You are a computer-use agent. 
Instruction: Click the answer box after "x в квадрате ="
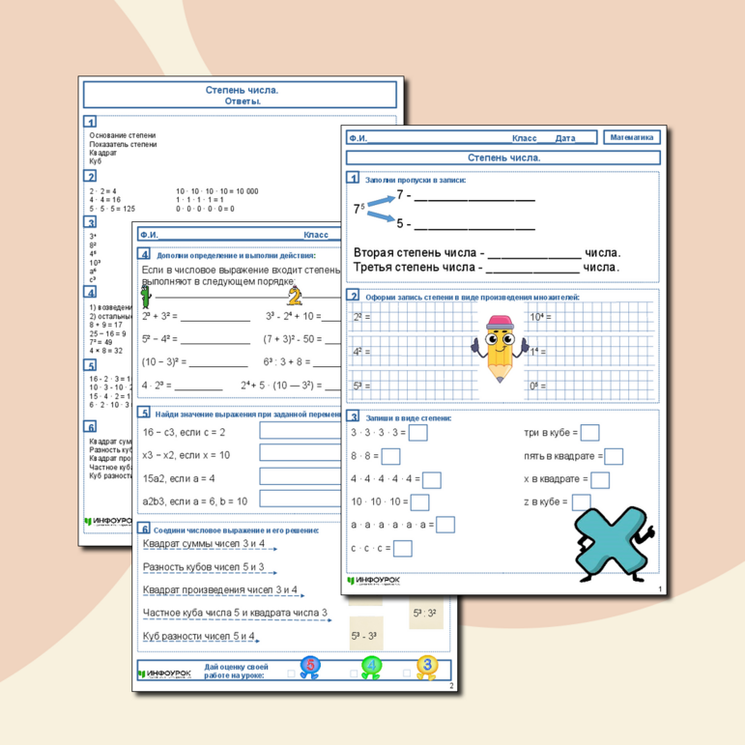600,479
